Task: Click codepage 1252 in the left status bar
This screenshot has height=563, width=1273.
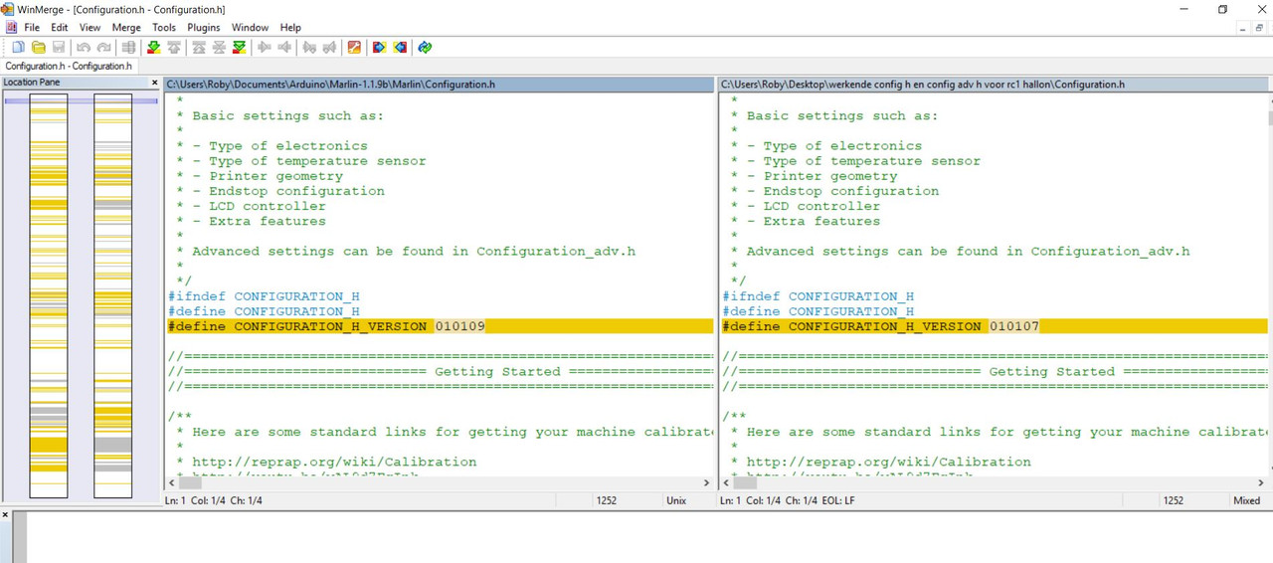Action: pos(607,500)
